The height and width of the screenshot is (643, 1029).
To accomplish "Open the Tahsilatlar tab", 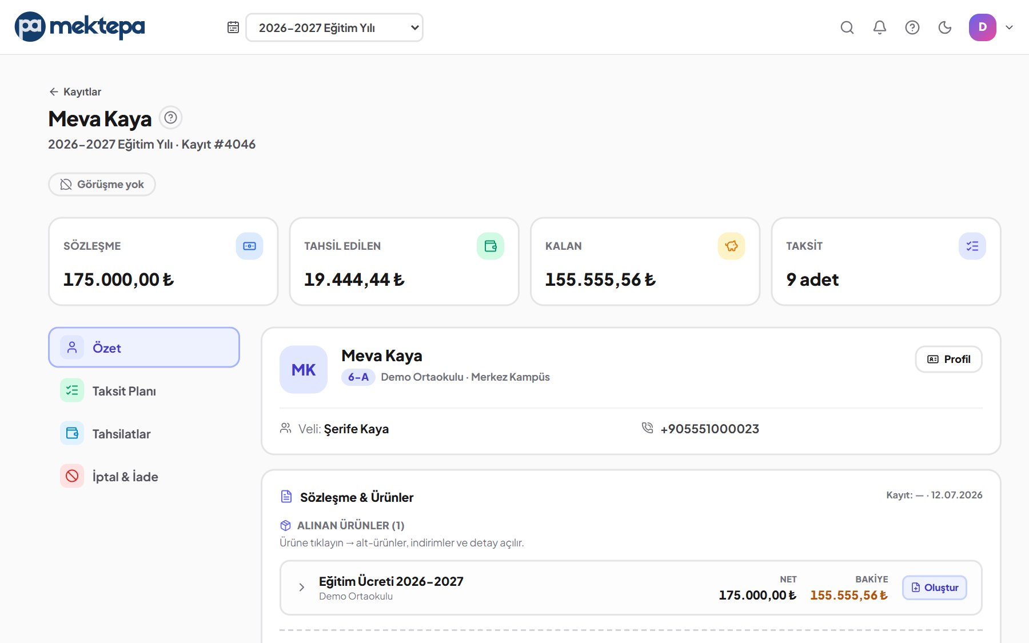I will pyautogui.click(x=144, y=434).
